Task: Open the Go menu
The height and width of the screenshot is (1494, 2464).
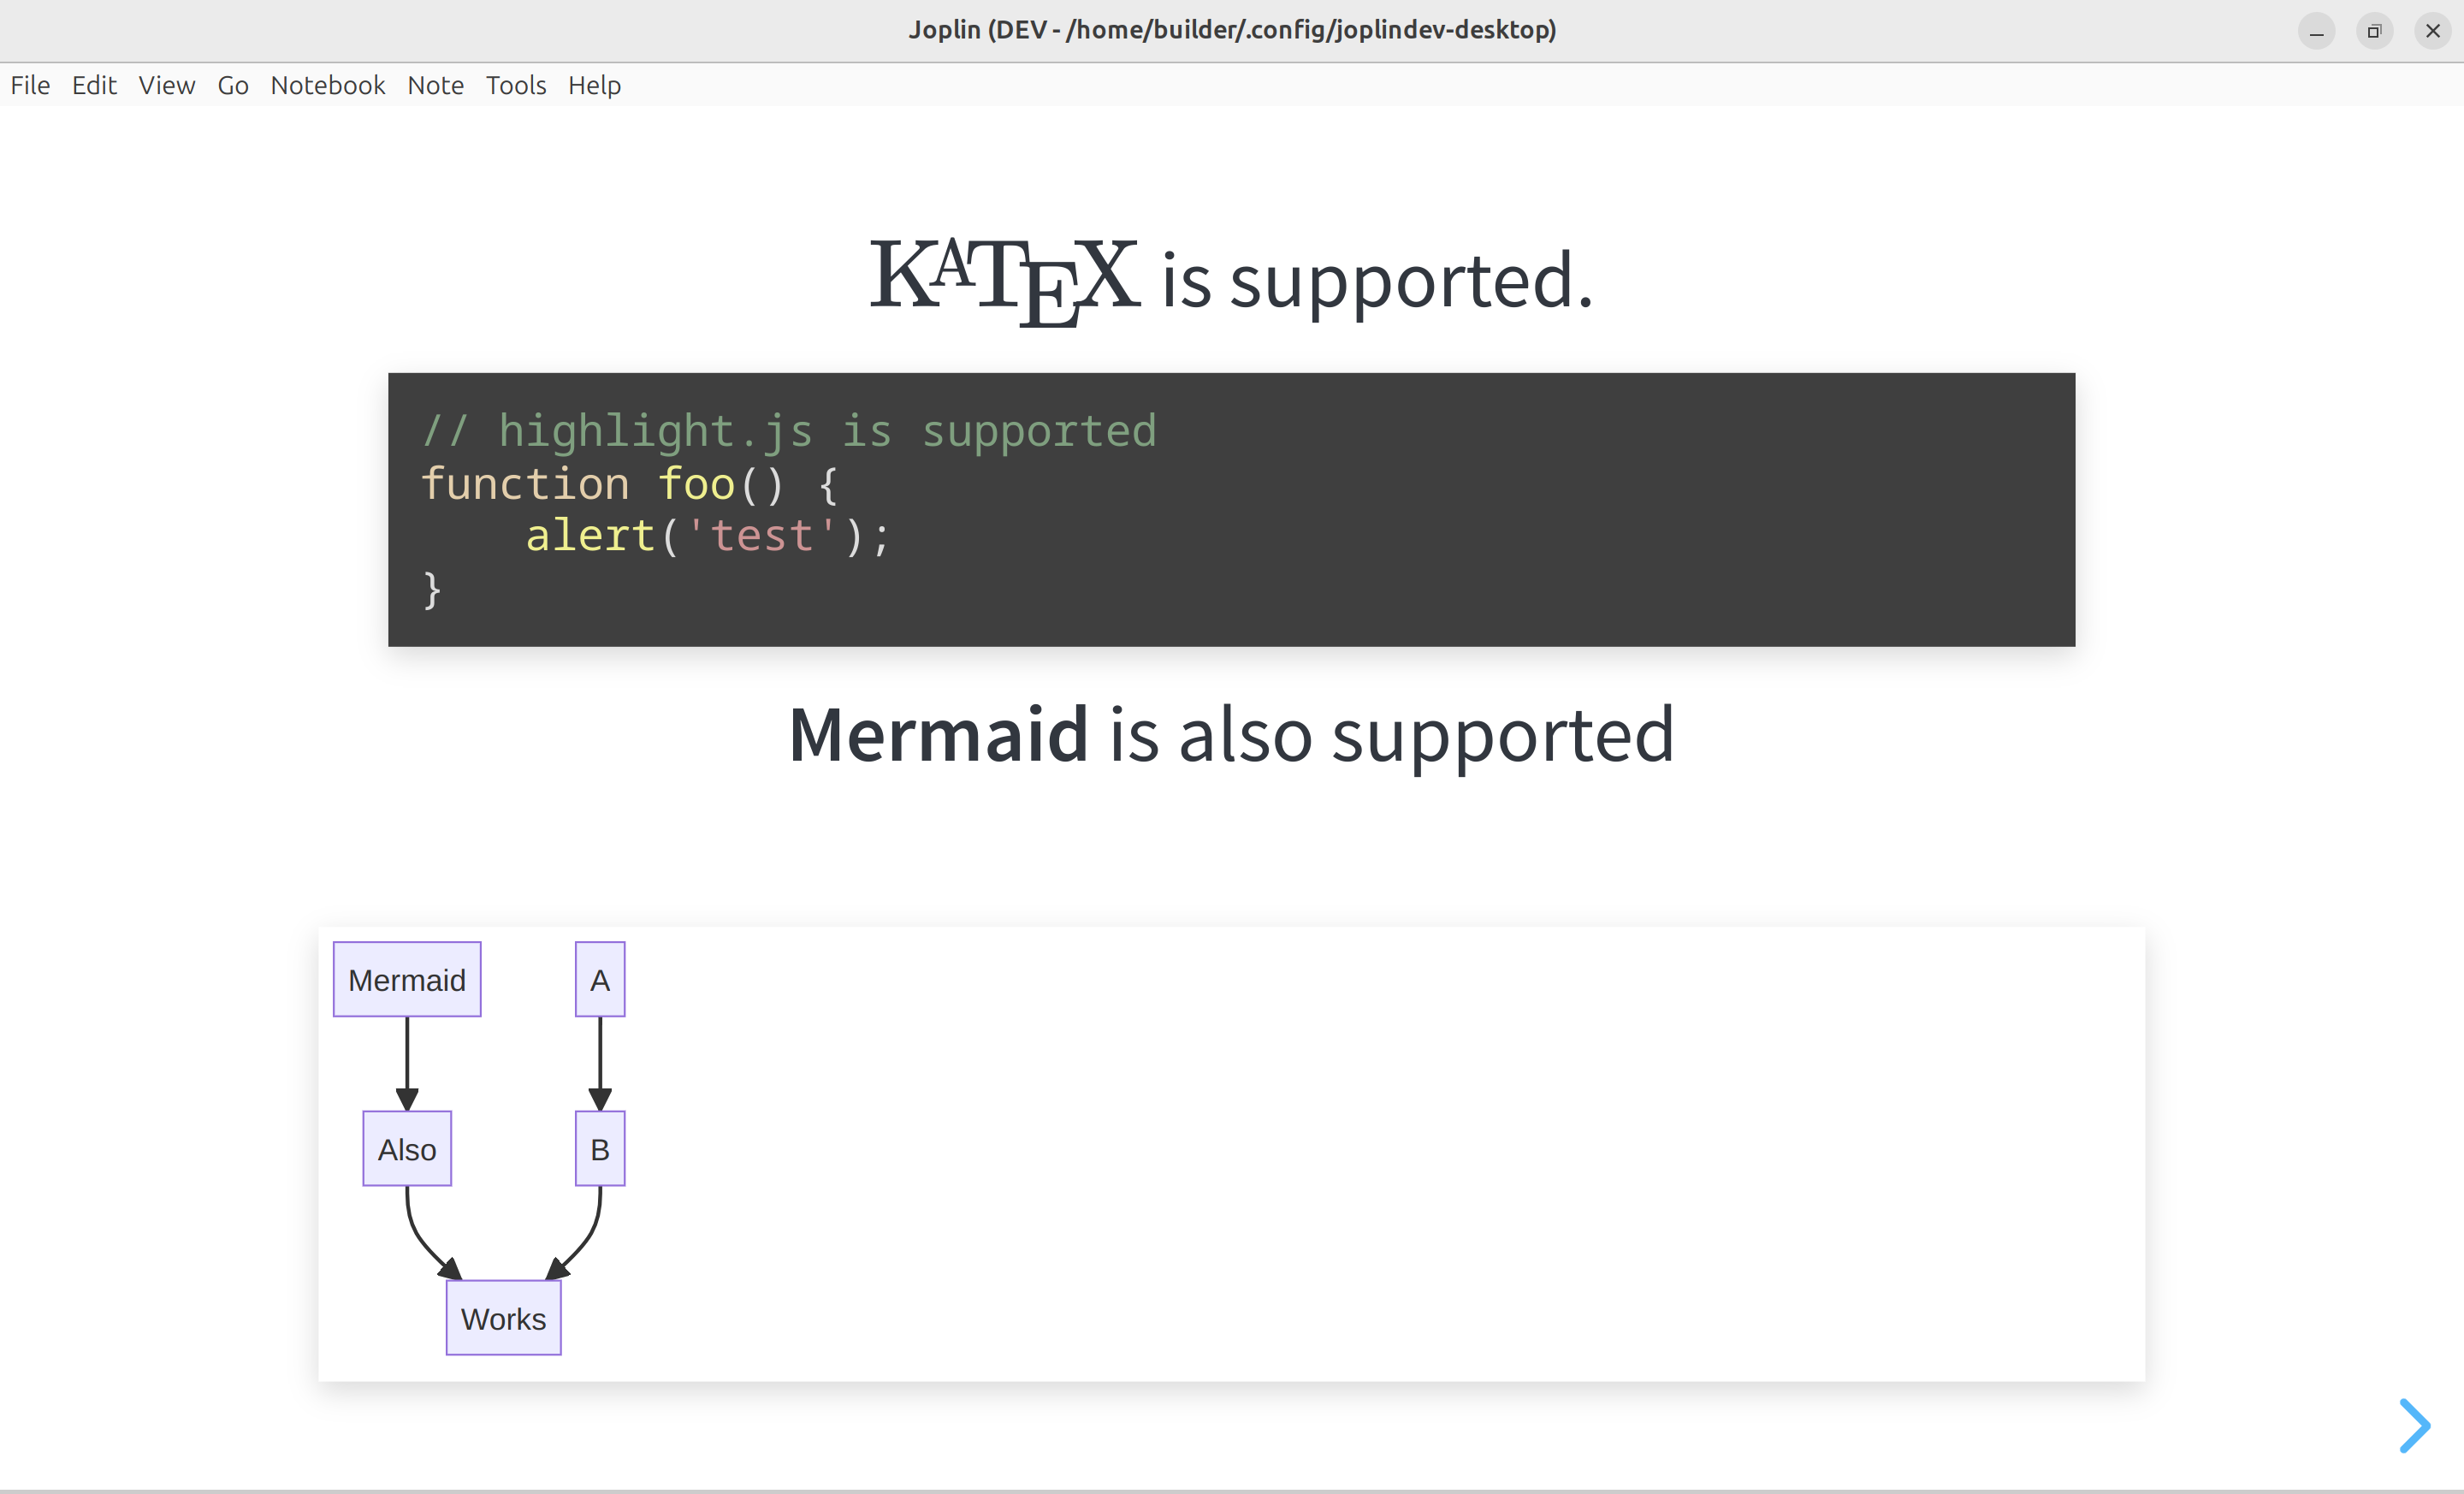Action: click(232, 85)
